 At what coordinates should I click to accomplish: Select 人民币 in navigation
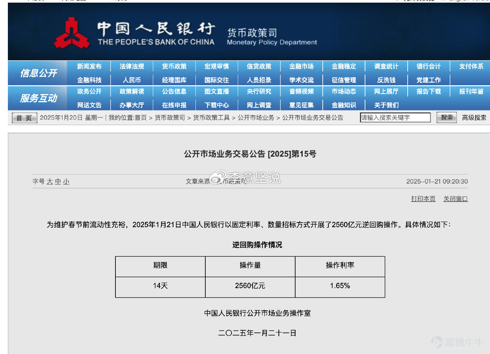[132, 80]
